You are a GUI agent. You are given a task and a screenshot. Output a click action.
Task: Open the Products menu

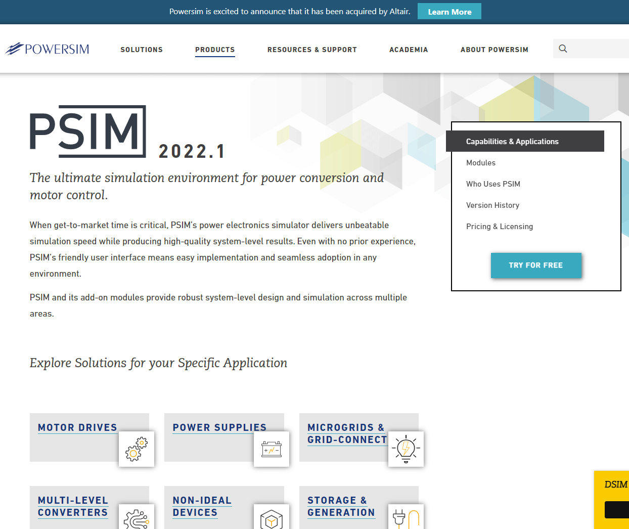coord(215,50)
